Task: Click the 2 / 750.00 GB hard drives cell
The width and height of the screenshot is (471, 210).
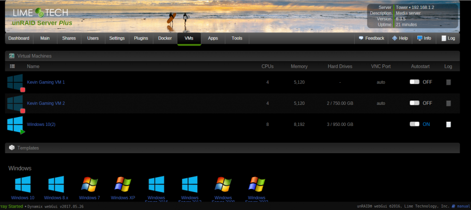Action: pos(340,103)
